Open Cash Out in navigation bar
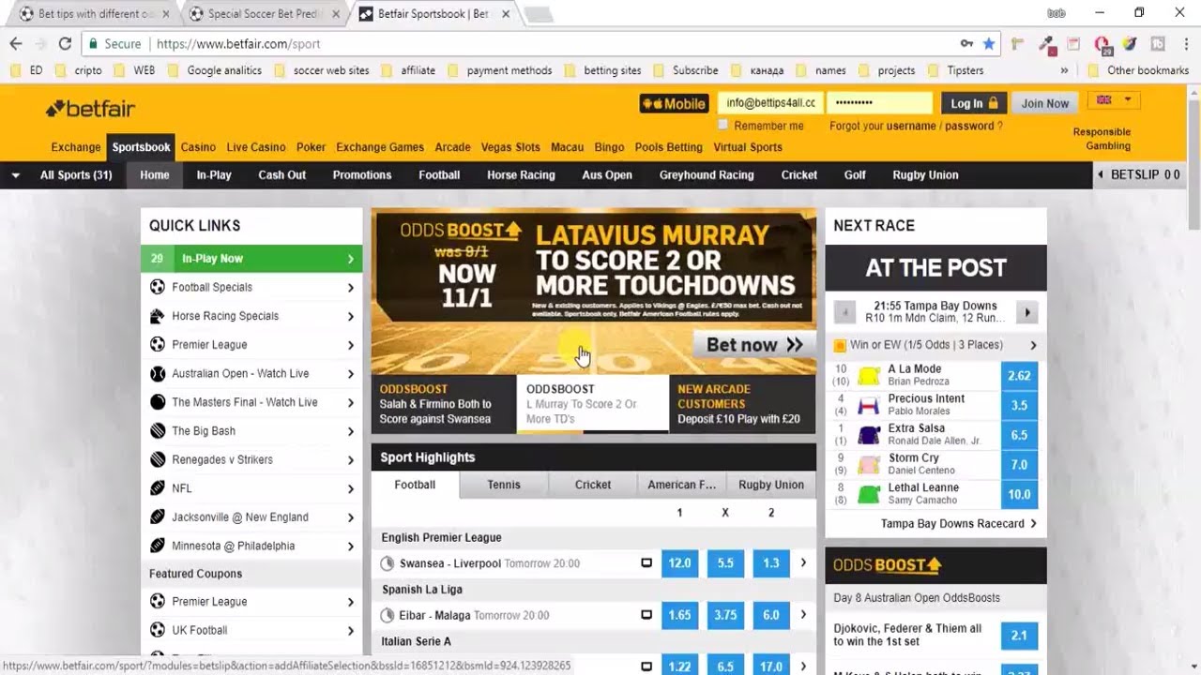The image size is (1201, 675). point(282,175)
